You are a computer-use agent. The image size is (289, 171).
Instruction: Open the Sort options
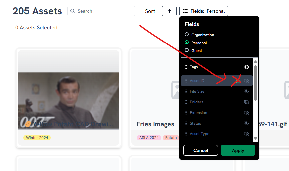tap(150, 11)
